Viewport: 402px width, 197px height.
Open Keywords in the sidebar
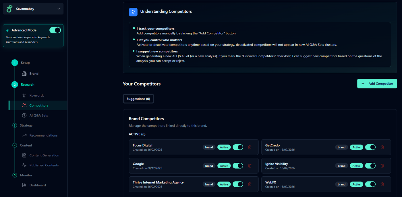(36, 95)
